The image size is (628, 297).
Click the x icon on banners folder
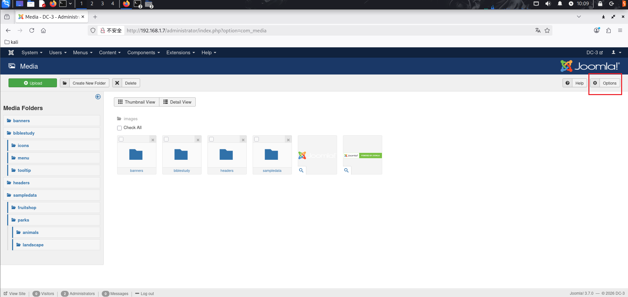coord(153,140)
